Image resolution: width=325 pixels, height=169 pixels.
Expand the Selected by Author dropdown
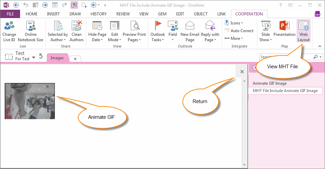(x=58, y=37)
